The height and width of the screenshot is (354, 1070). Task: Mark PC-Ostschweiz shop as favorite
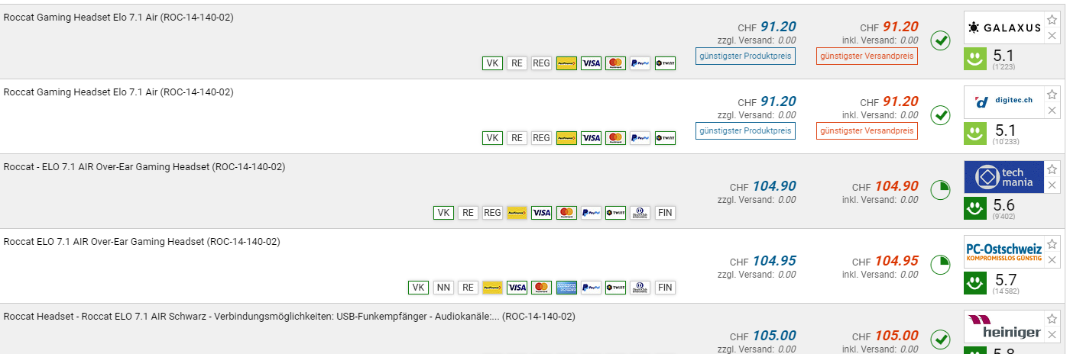1052,243
